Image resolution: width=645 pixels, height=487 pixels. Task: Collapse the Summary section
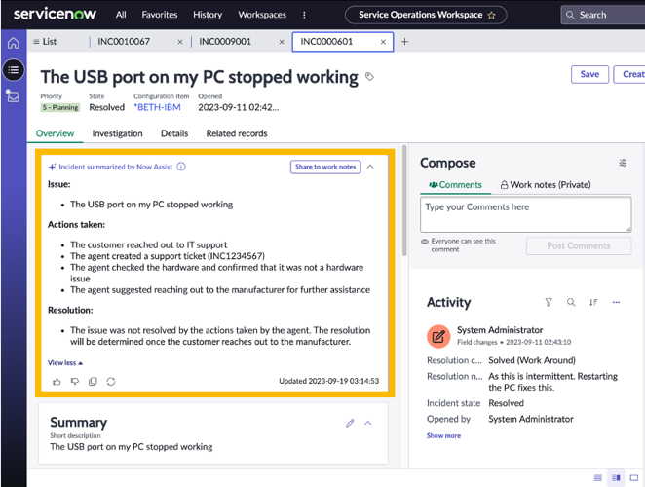pyautogui.click(x=368, y=423)
